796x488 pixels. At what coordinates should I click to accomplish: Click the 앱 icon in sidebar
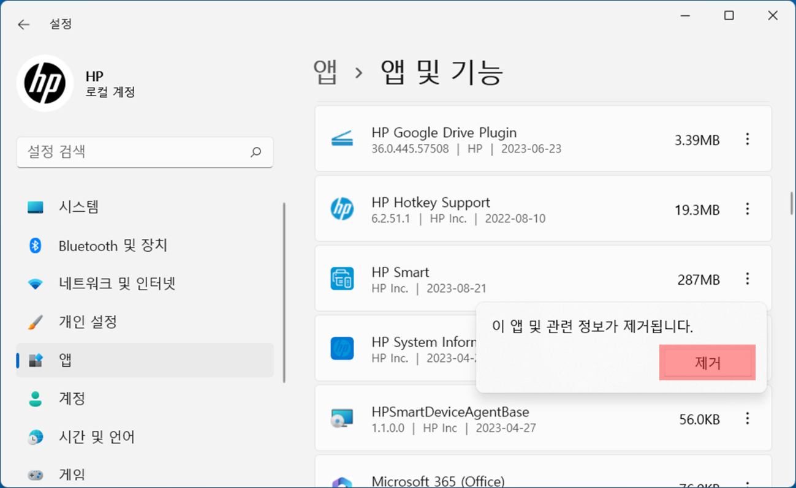36,360
